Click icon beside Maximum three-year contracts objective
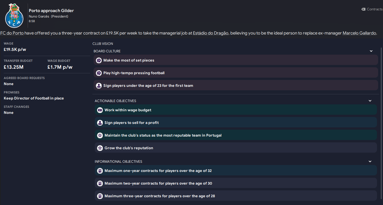Viewport: 383px width, 205px height. click(x=100, y=196)
